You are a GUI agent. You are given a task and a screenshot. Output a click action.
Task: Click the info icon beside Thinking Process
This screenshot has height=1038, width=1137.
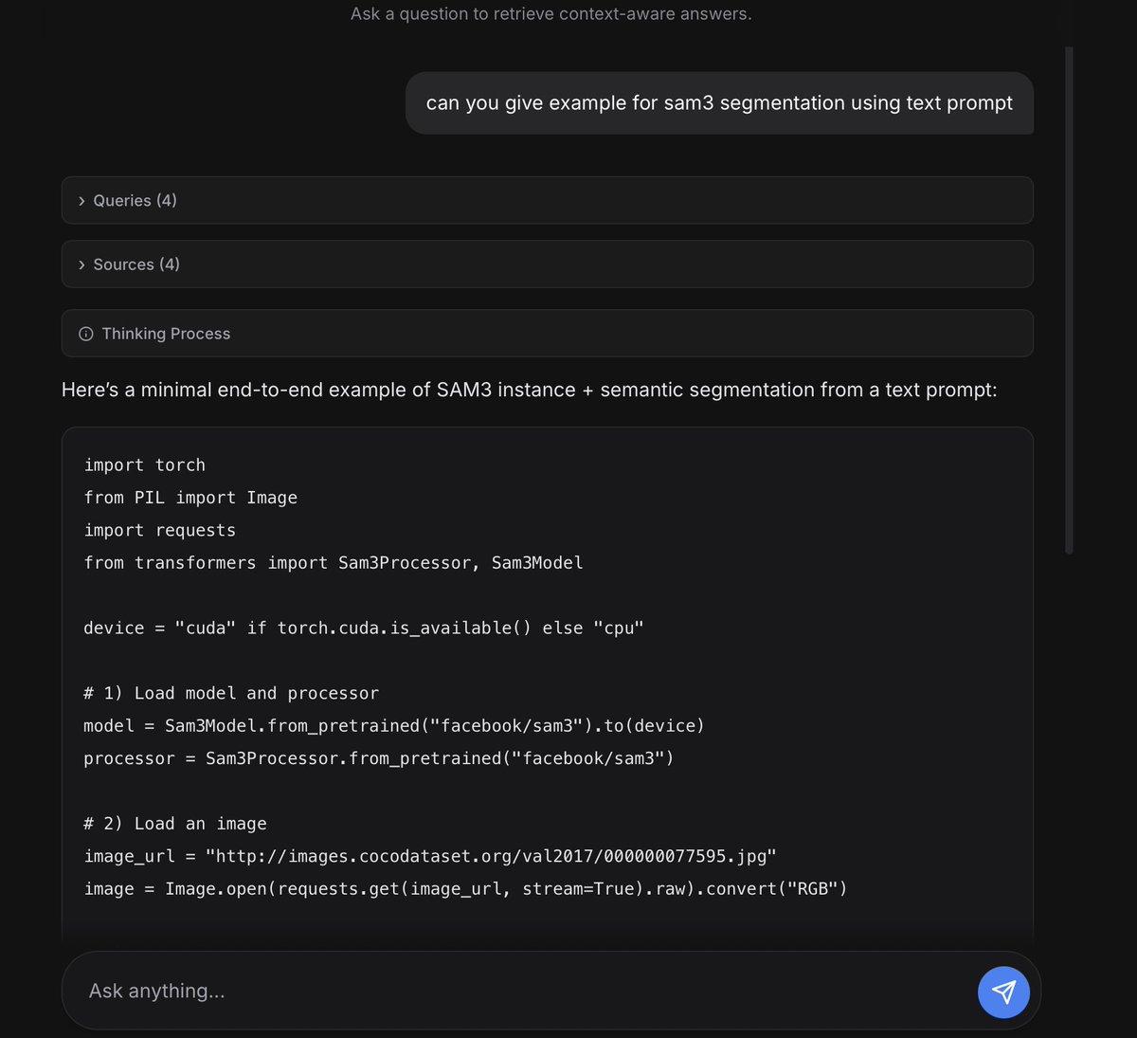click(x=86, y=333)
